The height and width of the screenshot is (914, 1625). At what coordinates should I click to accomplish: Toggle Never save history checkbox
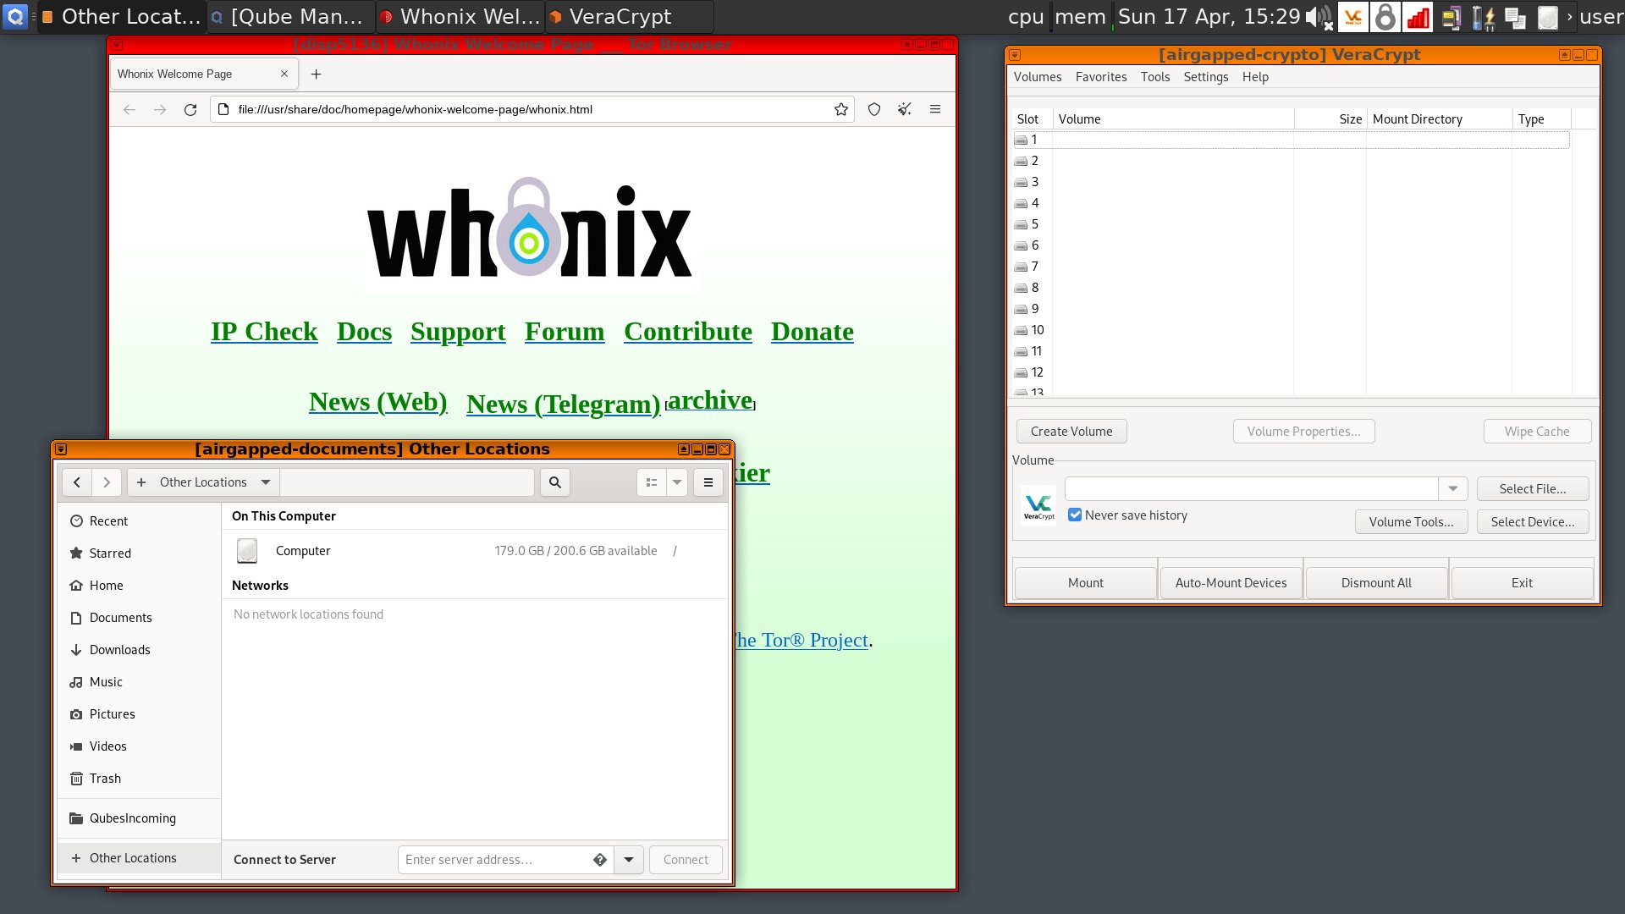pos(1075,515)
